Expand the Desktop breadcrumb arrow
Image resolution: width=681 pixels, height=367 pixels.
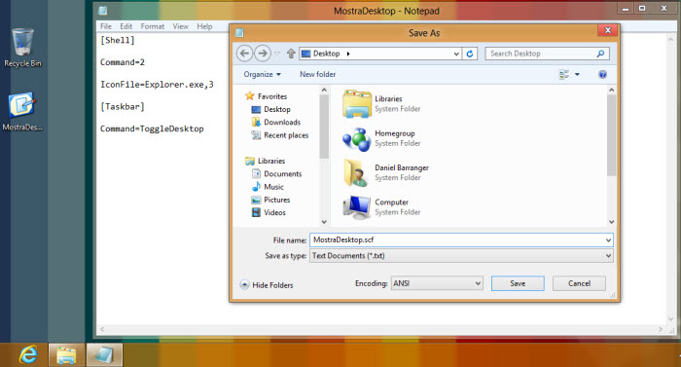pos(348,54)
